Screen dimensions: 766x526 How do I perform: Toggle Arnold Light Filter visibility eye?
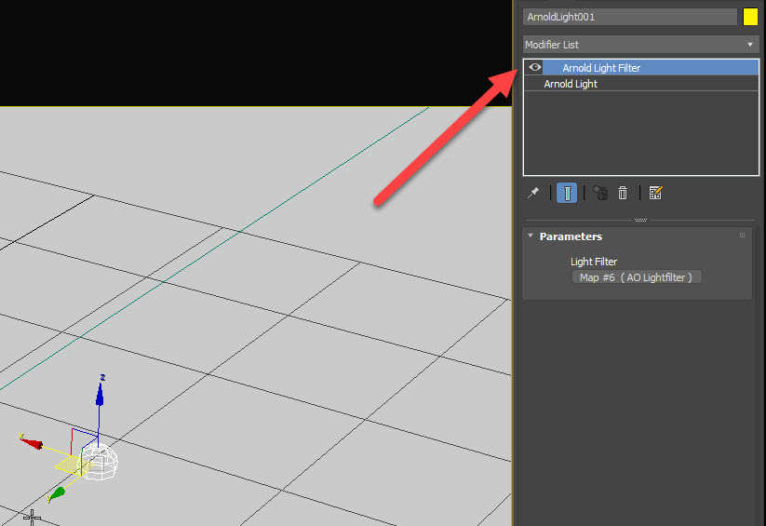coord(535,67)
